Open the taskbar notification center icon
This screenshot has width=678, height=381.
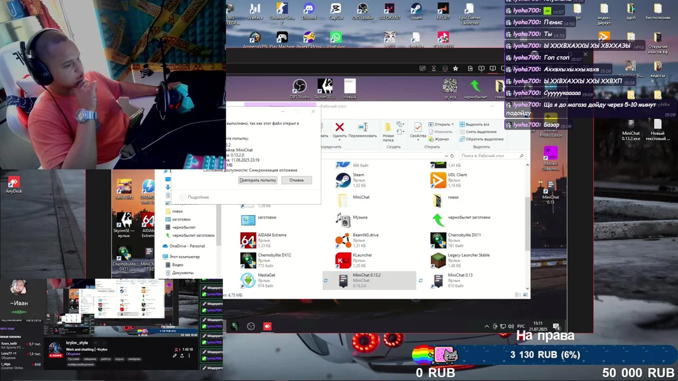pyautogui.click(x=556, y=326)
